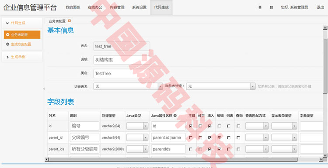
Task: Click the horizontal scrollbar thumb
Action: pos(173,159)
